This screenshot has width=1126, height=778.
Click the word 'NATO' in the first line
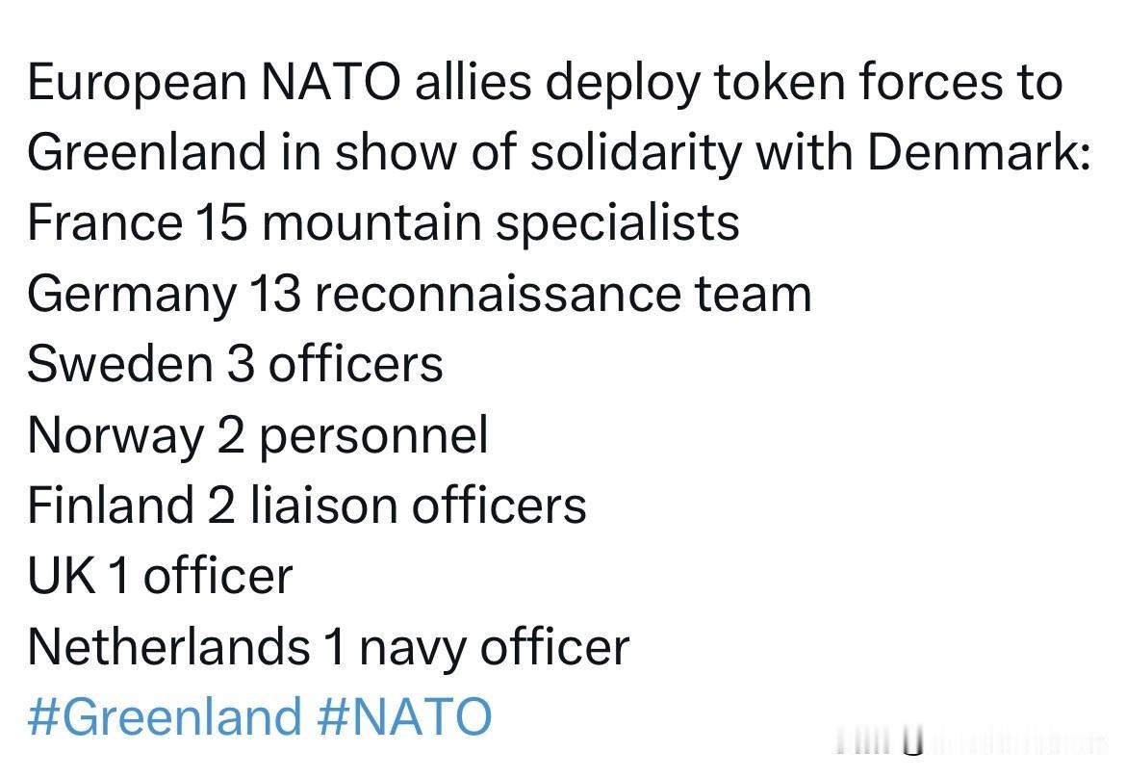(x=330, y=82)
